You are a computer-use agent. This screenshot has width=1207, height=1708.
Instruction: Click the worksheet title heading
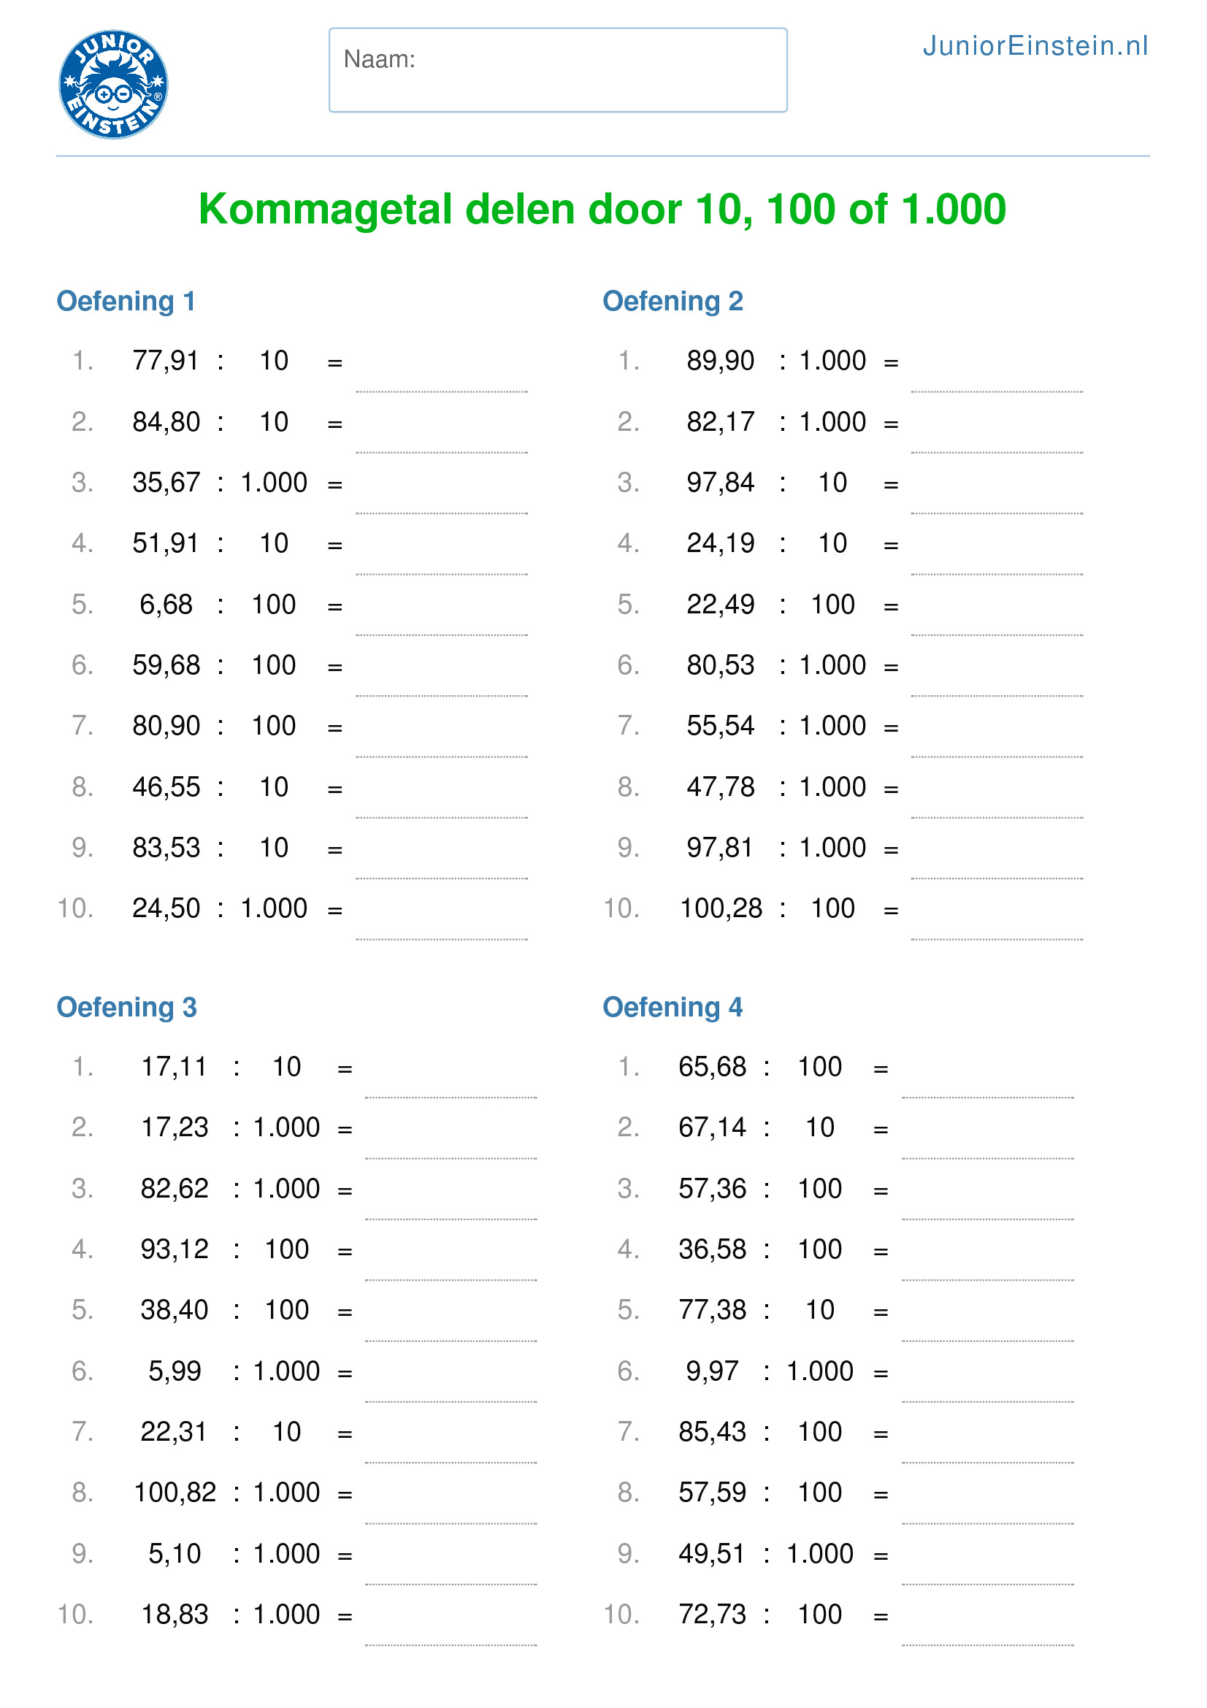[602, 209]
